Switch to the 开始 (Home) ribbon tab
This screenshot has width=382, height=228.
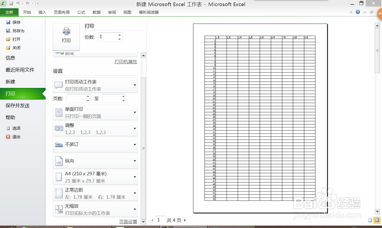click(27, 13)
